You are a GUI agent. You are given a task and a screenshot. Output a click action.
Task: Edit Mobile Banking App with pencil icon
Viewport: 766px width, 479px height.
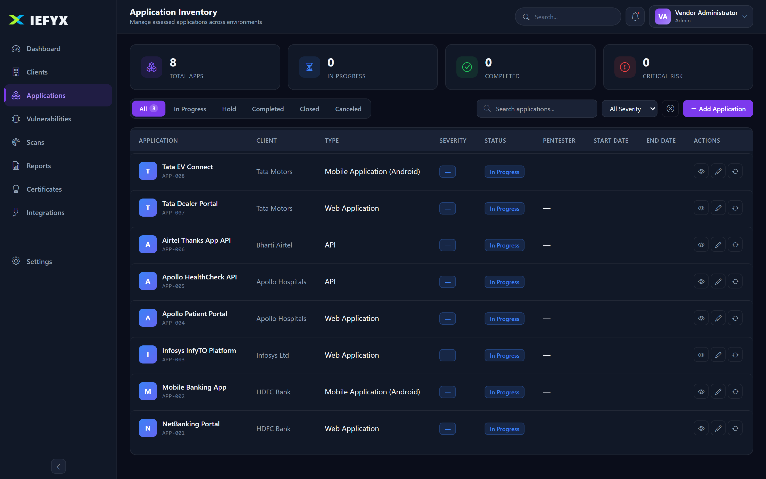pyautogui.click(x=718, y=391)
